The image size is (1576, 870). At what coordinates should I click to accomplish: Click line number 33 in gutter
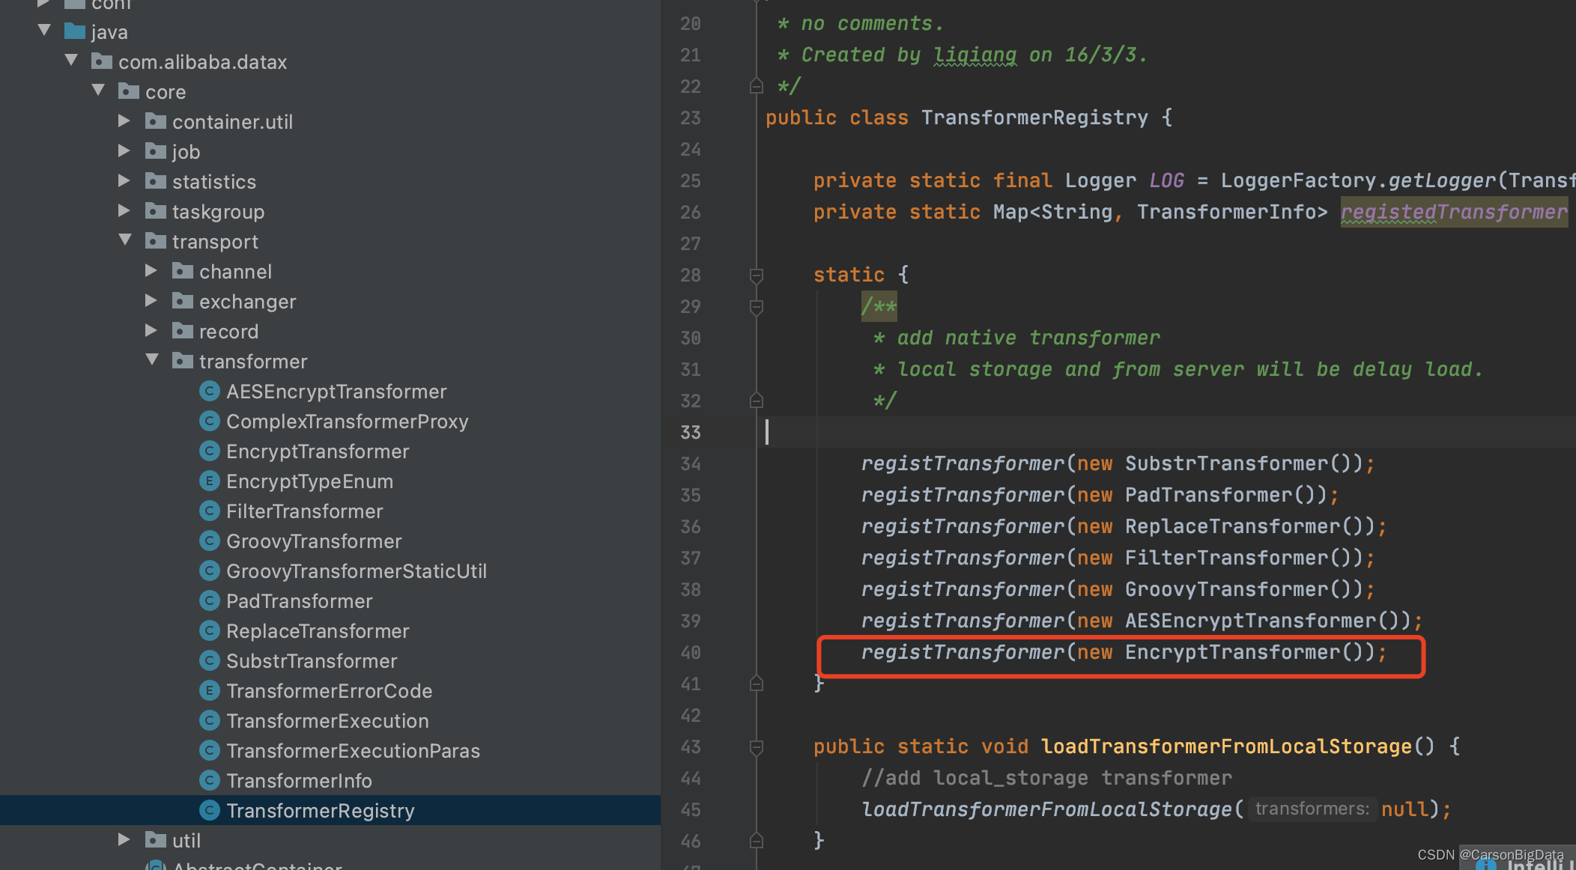tap(690, 433)
